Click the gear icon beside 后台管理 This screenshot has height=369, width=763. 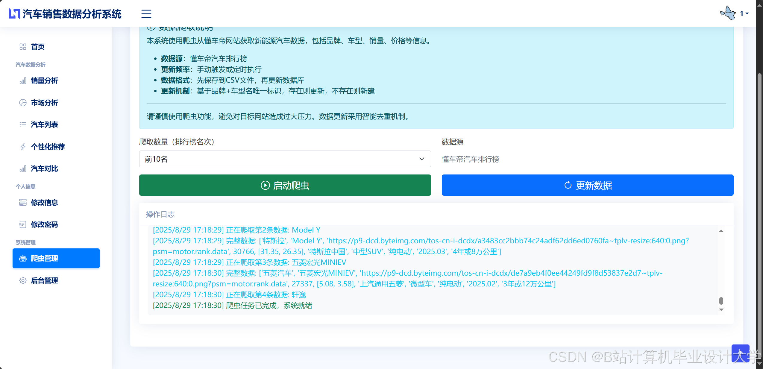coord(23,280)
